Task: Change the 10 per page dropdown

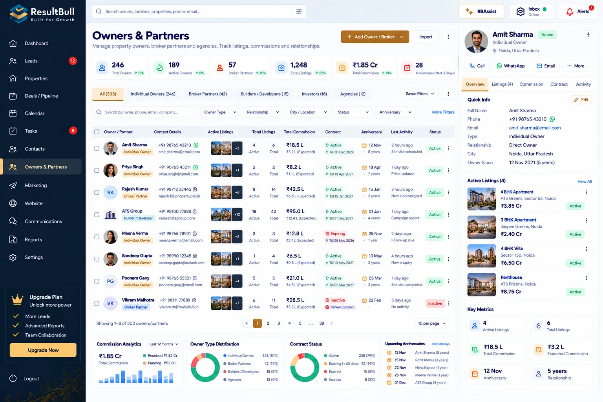Action: [432, 323]
